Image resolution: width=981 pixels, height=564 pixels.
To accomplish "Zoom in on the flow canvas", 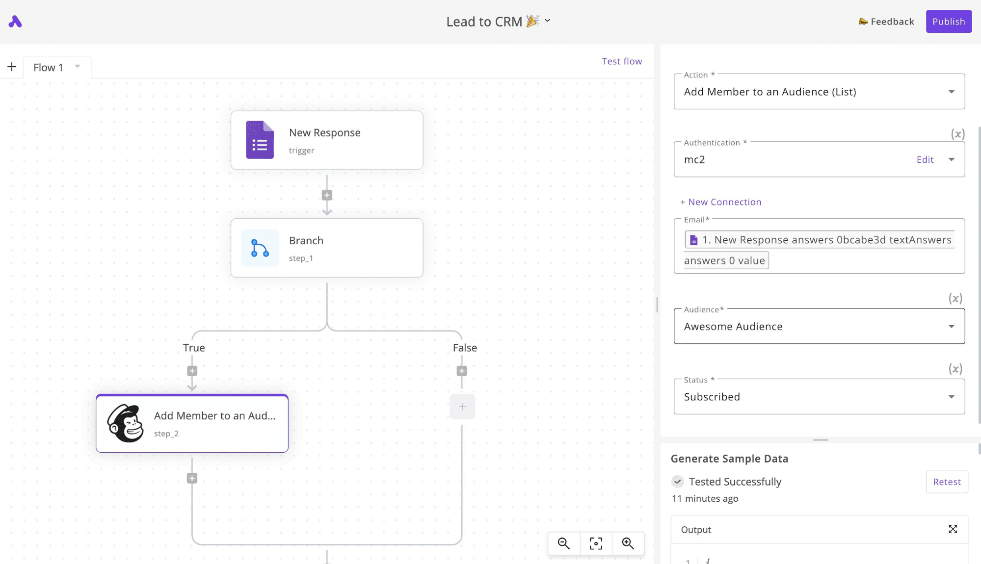I will (628, 543).
